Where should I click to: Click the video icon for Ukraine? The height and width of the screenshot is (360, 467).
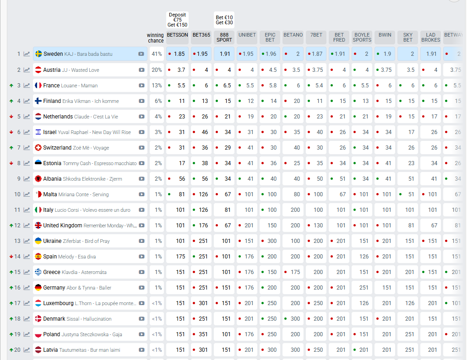click(x=141, y=241)
